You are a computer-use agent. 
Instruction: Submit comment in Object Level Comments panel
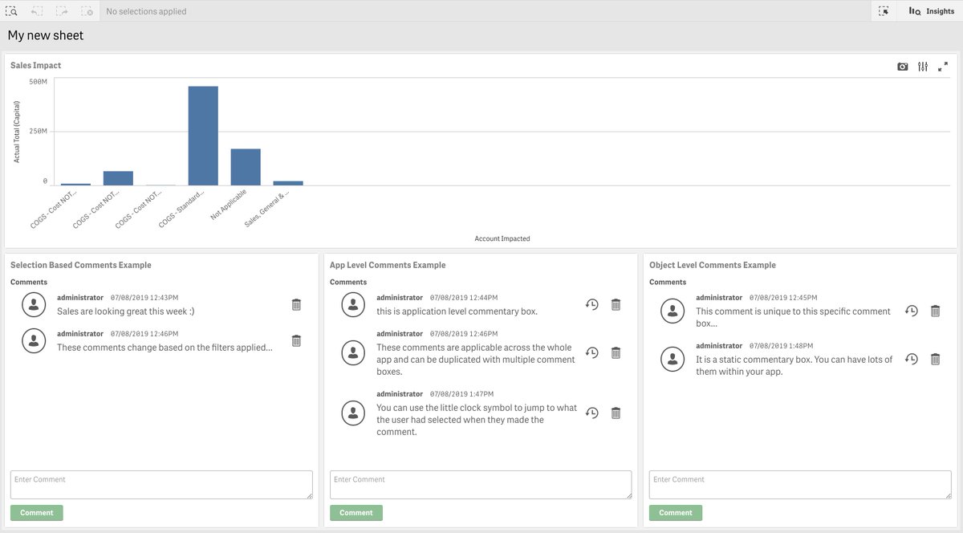[676, 513]
